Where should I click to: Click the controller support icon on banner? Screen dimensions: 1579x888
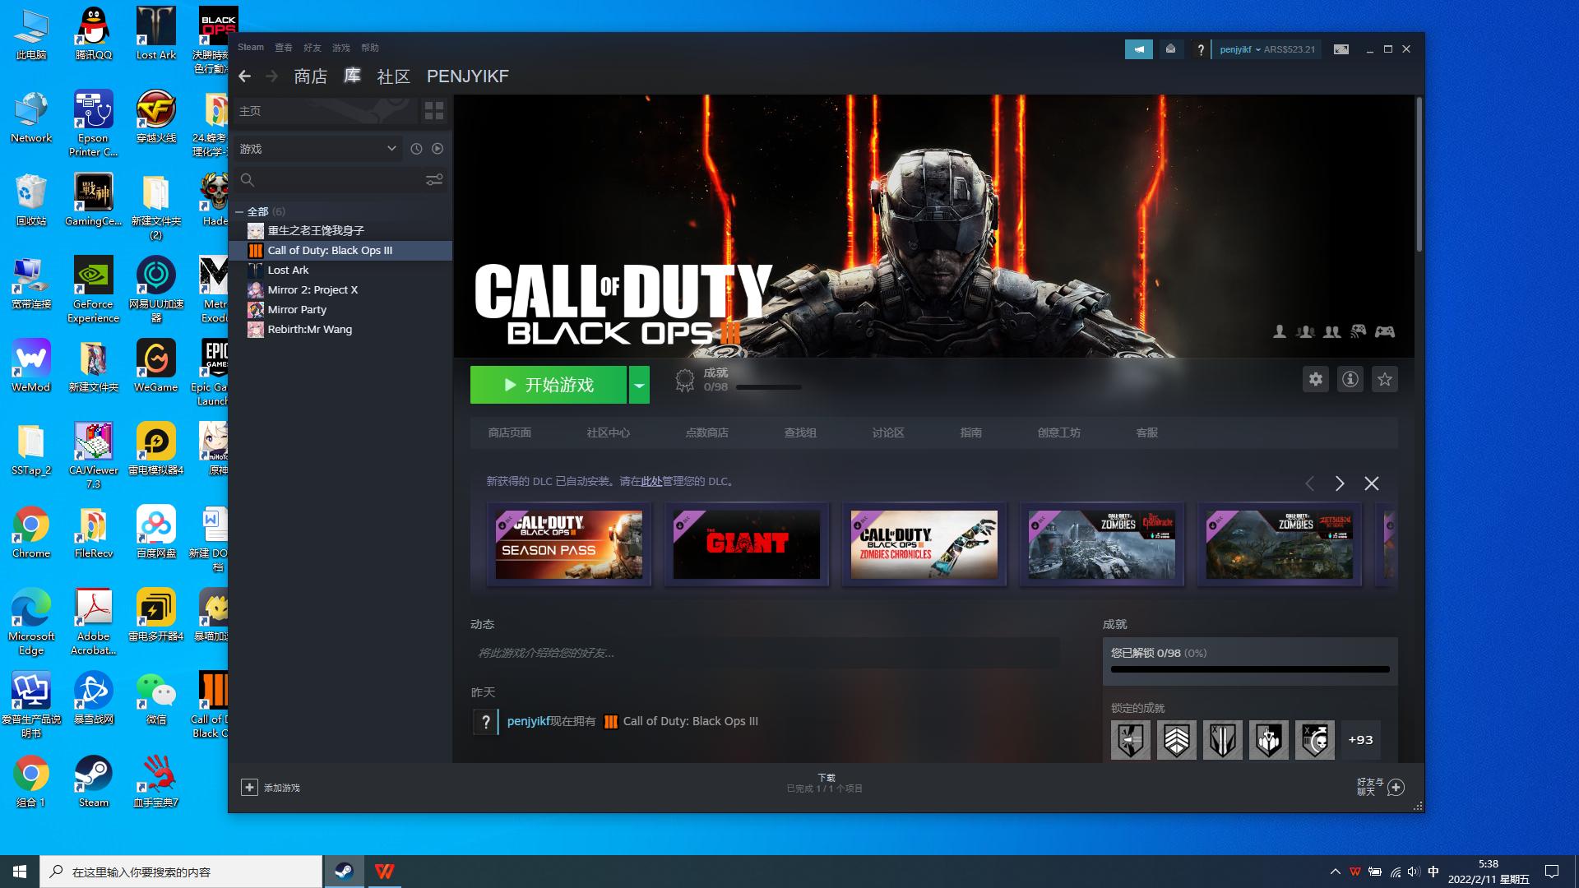(x=1386, y=331)
